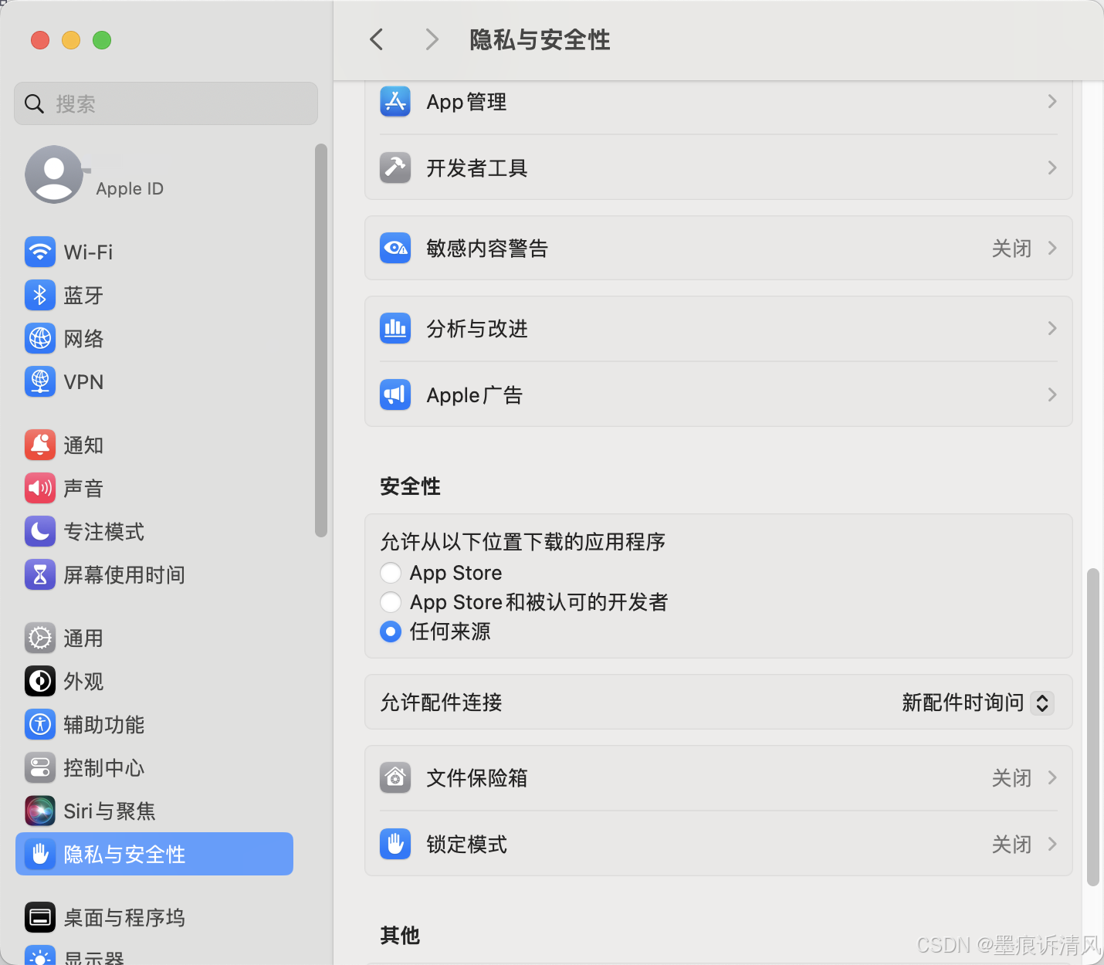The height and width of the screenshot is (965, 1104).
Task: Click 允许从以下位置下载的应用程序 text
Action: 523,542
